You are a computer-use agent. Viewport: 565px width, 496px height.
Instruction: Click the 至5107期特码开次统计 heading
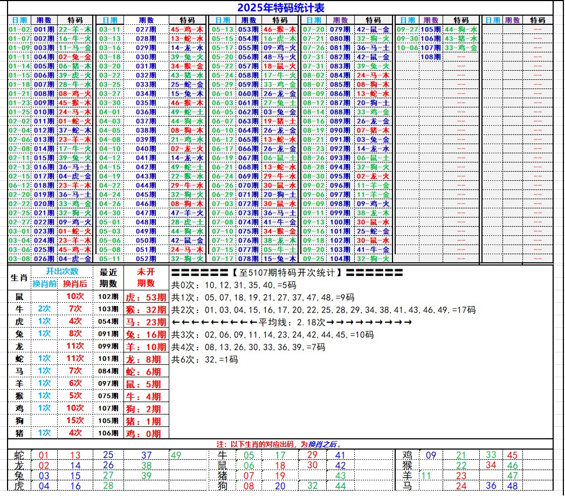(x=286, y=273)
